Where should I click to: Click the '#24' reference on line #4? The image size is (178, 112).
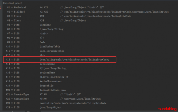(x=42, y=21)
